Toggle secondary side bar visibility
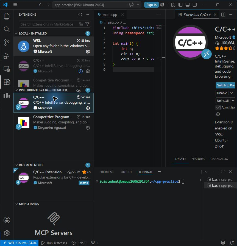 195,5
